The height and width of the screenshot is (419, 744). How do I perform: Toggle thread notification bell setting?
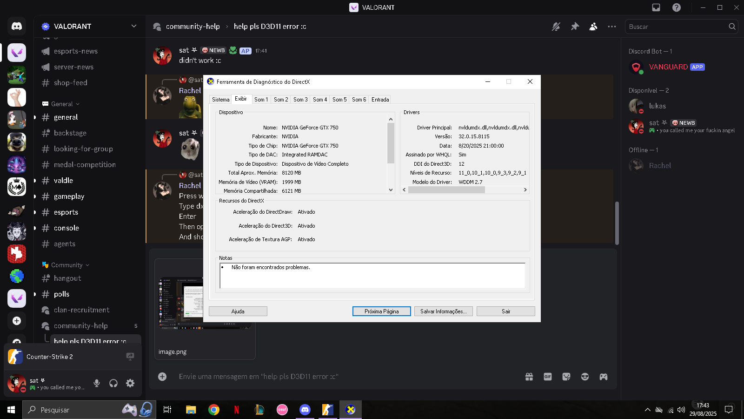[556, 27]
